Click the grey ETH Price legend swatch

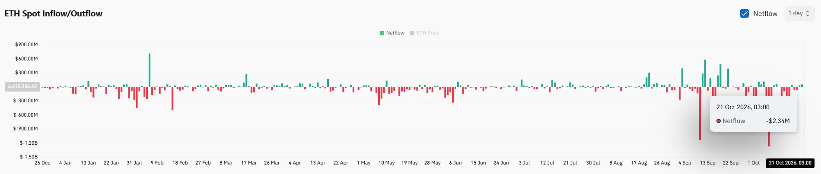tap(412, 33)
